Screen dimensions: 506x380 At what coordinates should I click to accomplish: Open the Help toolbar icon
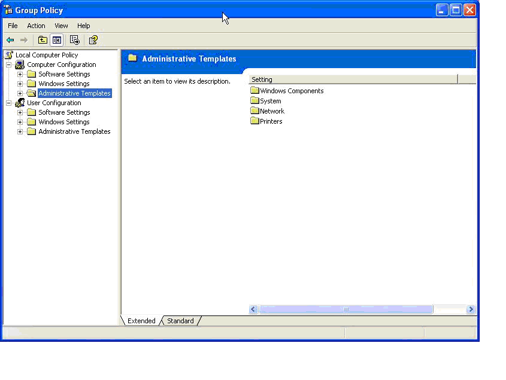(93, 40)
